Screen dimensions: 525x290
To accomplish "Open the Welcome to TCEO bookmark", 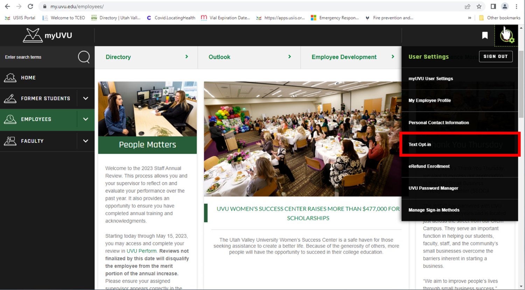I will pos(64,17).
